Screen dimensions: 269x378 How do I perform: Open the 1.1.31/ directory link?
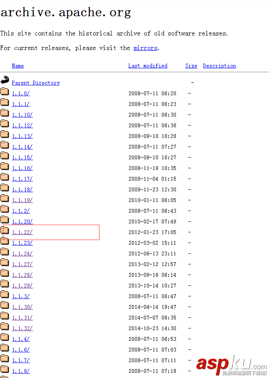pos(22,318)
